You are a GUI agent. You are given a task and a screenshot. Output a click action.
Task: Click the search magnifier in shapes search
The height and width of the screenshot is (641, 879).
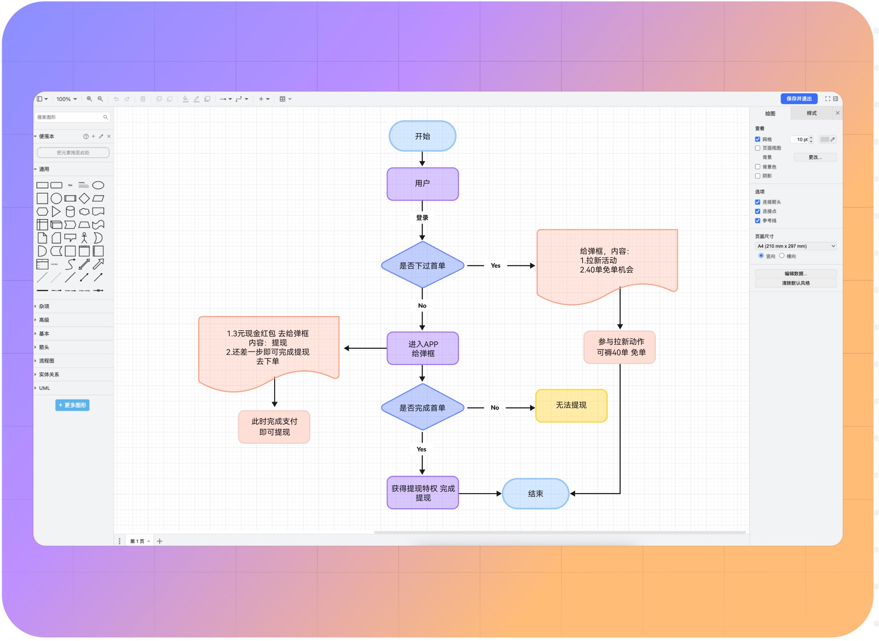coord(106,117)
